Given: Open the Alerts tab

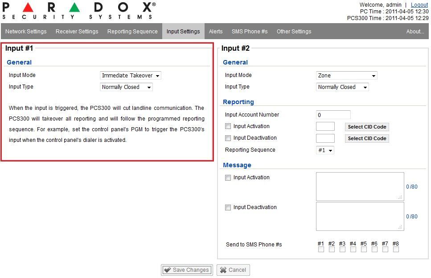Looking at the screenshot, I should coord(216,32).
